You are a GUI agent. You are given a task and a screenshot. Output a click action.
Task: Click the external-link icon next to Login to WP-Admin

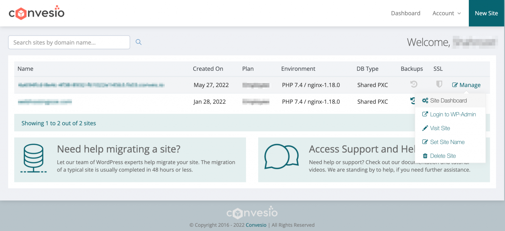425,114
